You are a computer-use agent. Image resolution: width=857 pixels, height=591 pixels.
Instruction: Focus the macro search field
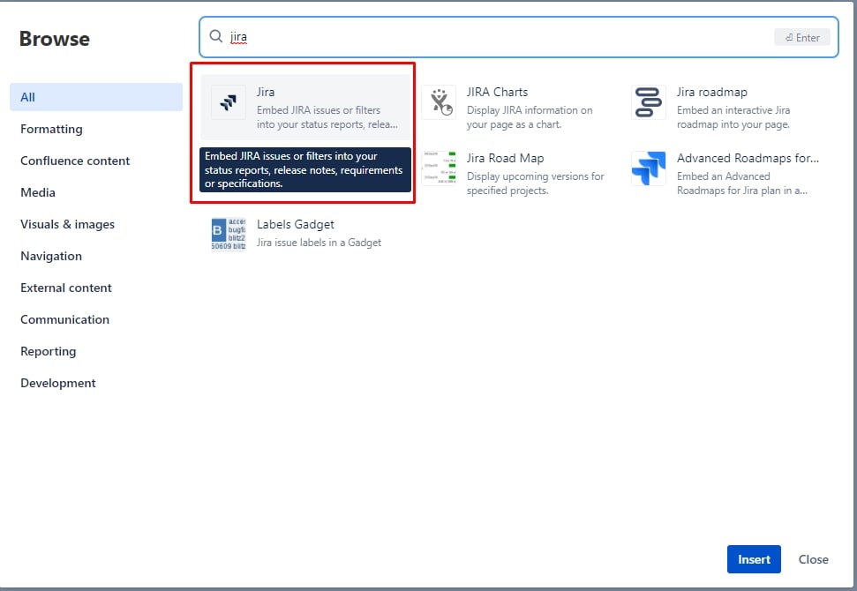click(519, 37)
